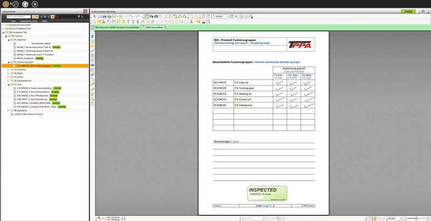Open the Inseltest_TMW_KMW - Kopie document

[36, 106]
